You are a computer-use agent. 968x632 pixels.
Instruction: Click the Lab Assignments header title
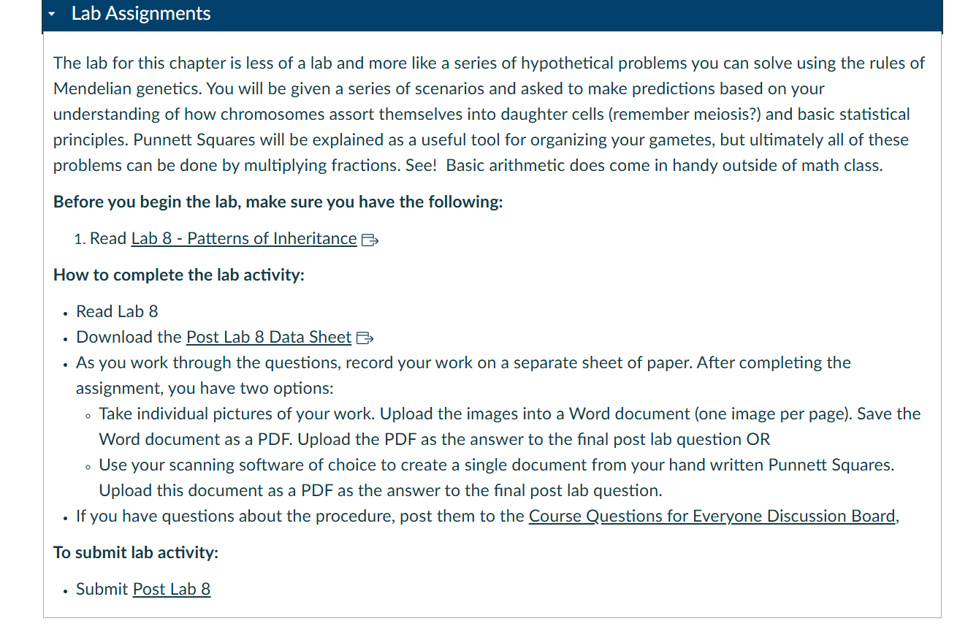141,14
